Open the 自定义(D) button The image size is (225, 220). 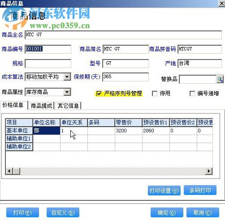(63, 212)
